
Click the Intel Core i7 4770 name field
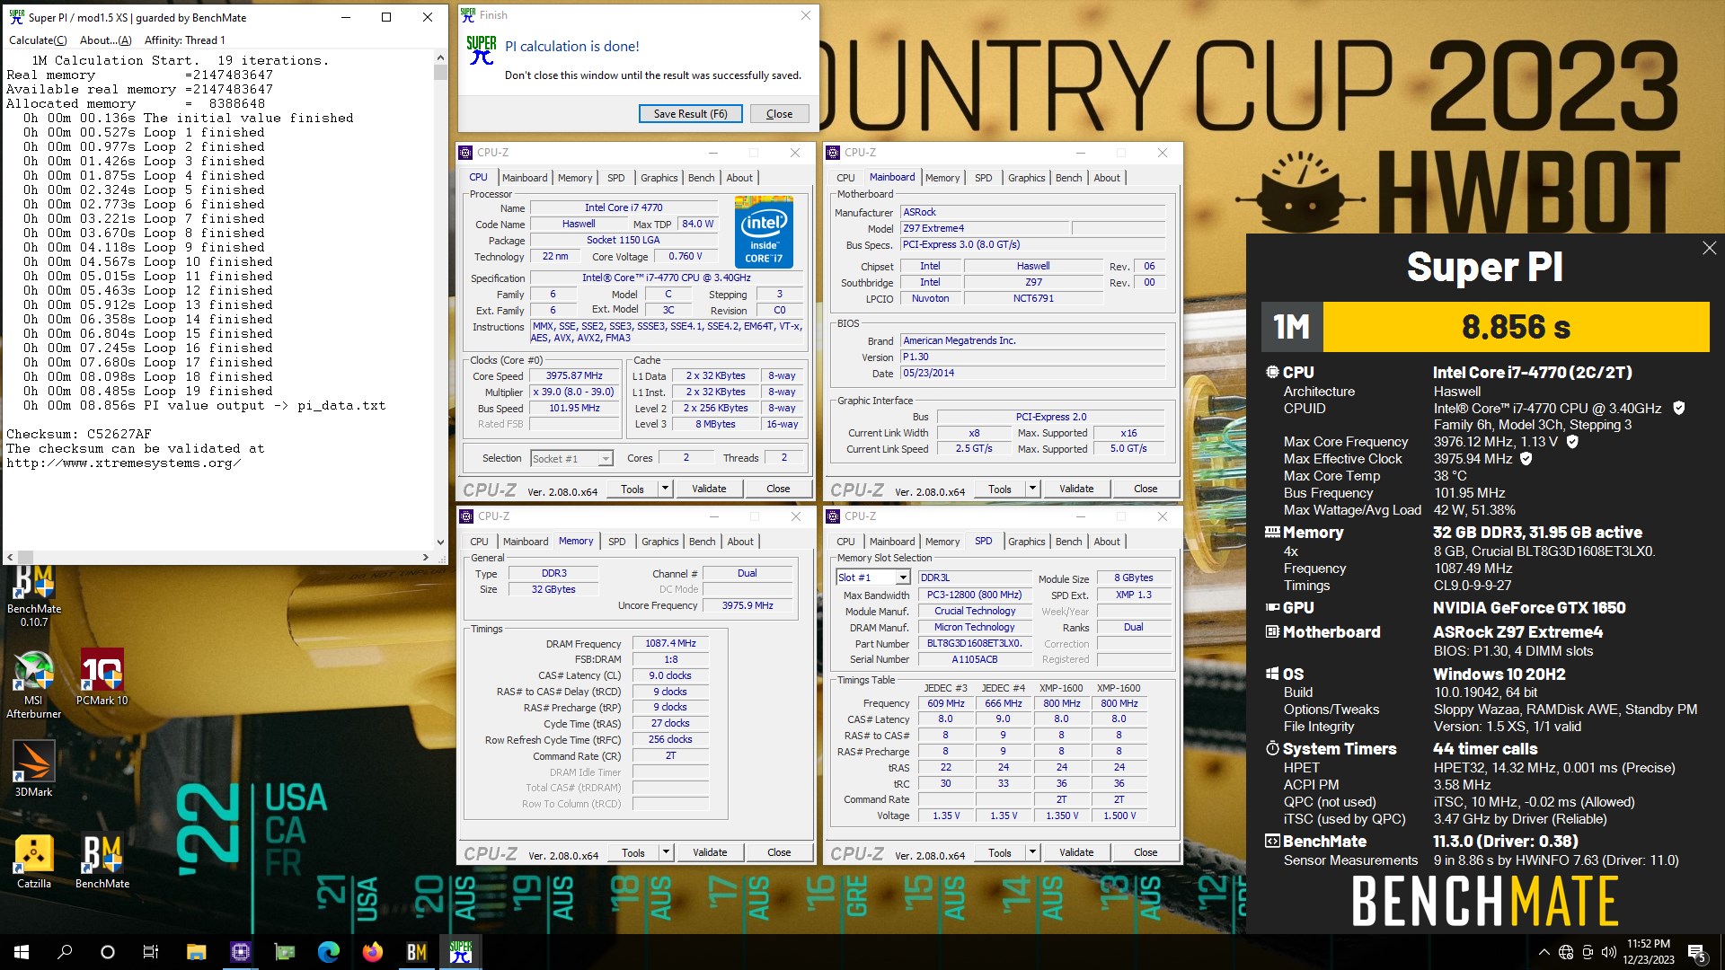624,207
